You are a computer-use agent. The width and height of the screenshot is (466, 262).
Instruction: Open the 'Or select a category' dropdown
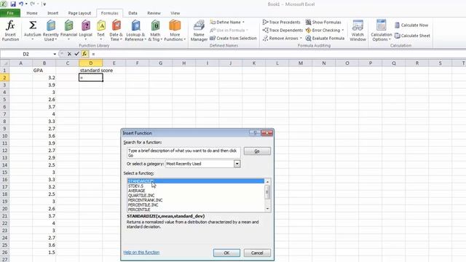[x=237, y=164]
